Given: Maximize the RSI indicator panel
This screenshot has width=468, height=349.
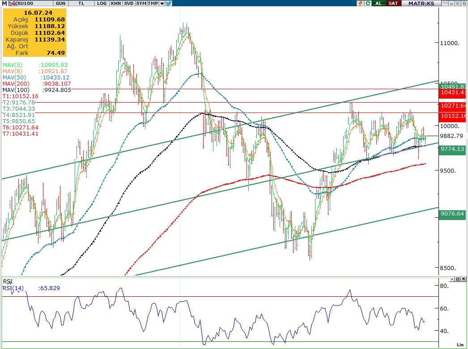Looking at the screenshot, I should [x=458, y=279].
